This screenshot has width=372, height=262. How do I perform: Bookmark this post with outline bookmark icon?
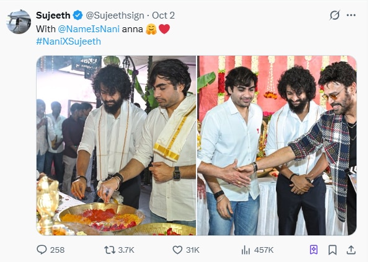[332, 250]
